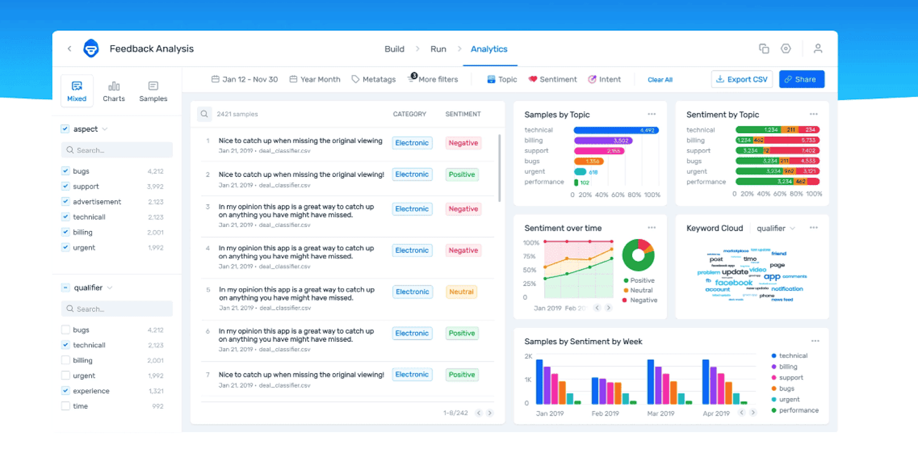Viewport: 918px width, 462px height.
Task: Uncheck urgent under aspect
Action: [65, 248]
